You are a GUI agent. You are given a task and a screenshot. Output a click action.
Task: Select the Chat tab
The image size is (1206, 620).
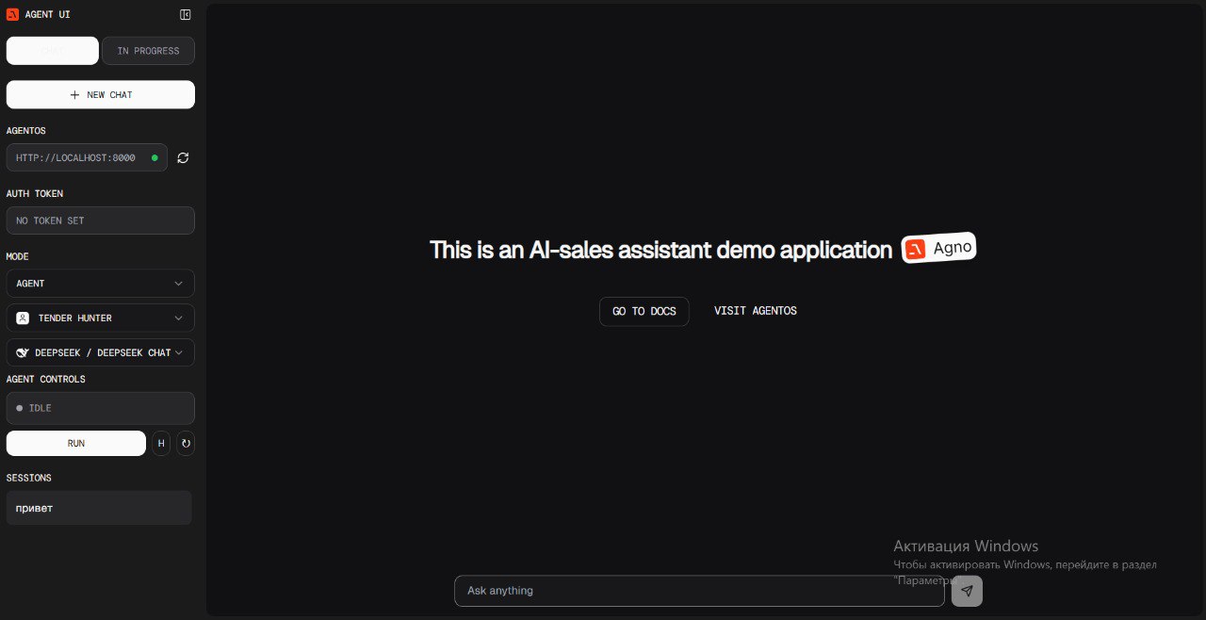click(53, 51)
